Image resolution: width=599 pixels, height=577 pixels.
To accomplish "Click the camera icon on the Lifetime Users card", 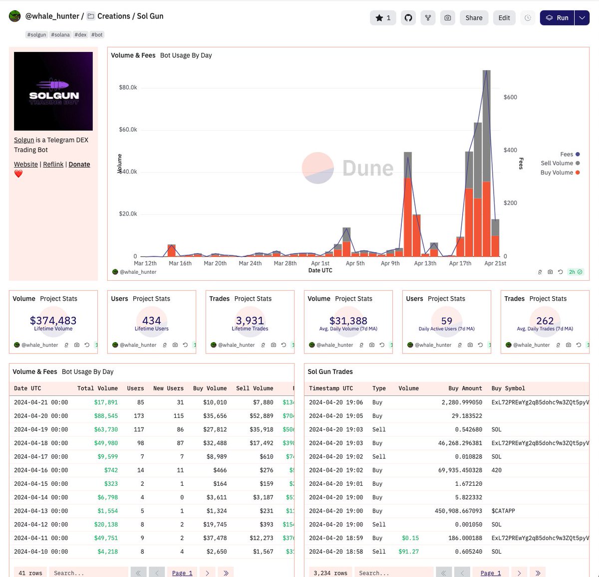I will [175, 345].
